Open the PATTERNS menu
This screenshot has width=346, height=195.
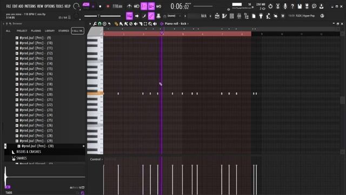[30, 6]
